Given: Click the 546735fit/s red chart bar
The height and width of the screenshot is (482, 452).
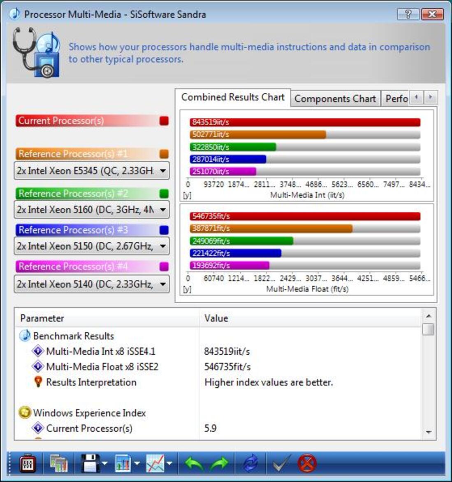Looking at the screenshot, I should 305,216.
